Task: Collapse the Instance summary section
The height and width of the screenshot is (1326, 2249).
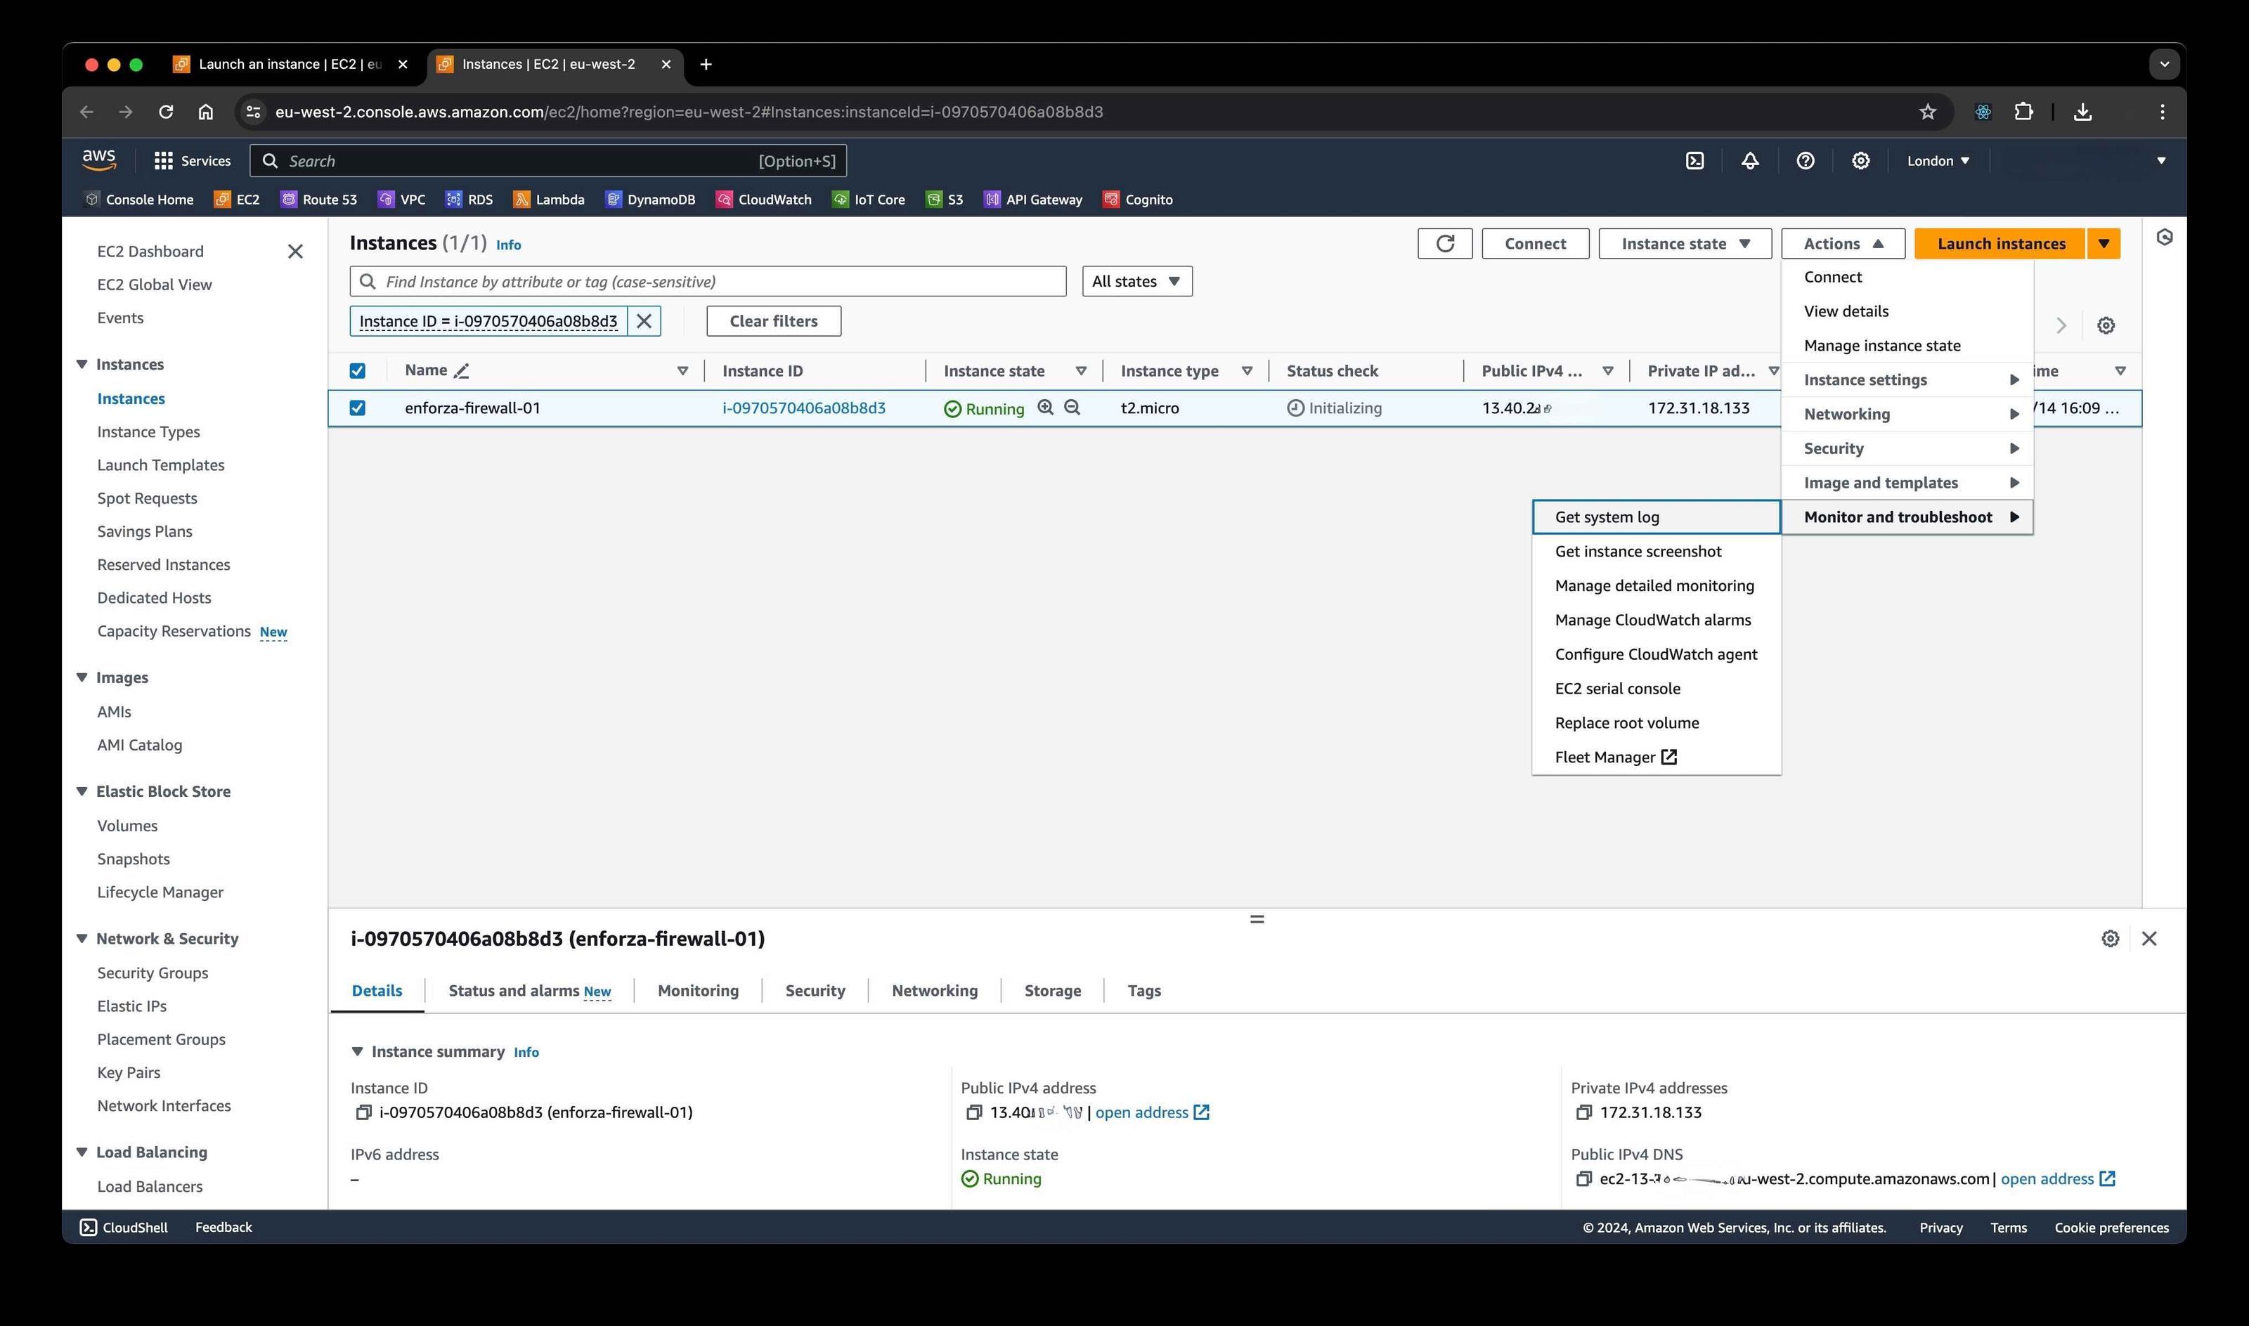Action: click(x=358, y=1052)
